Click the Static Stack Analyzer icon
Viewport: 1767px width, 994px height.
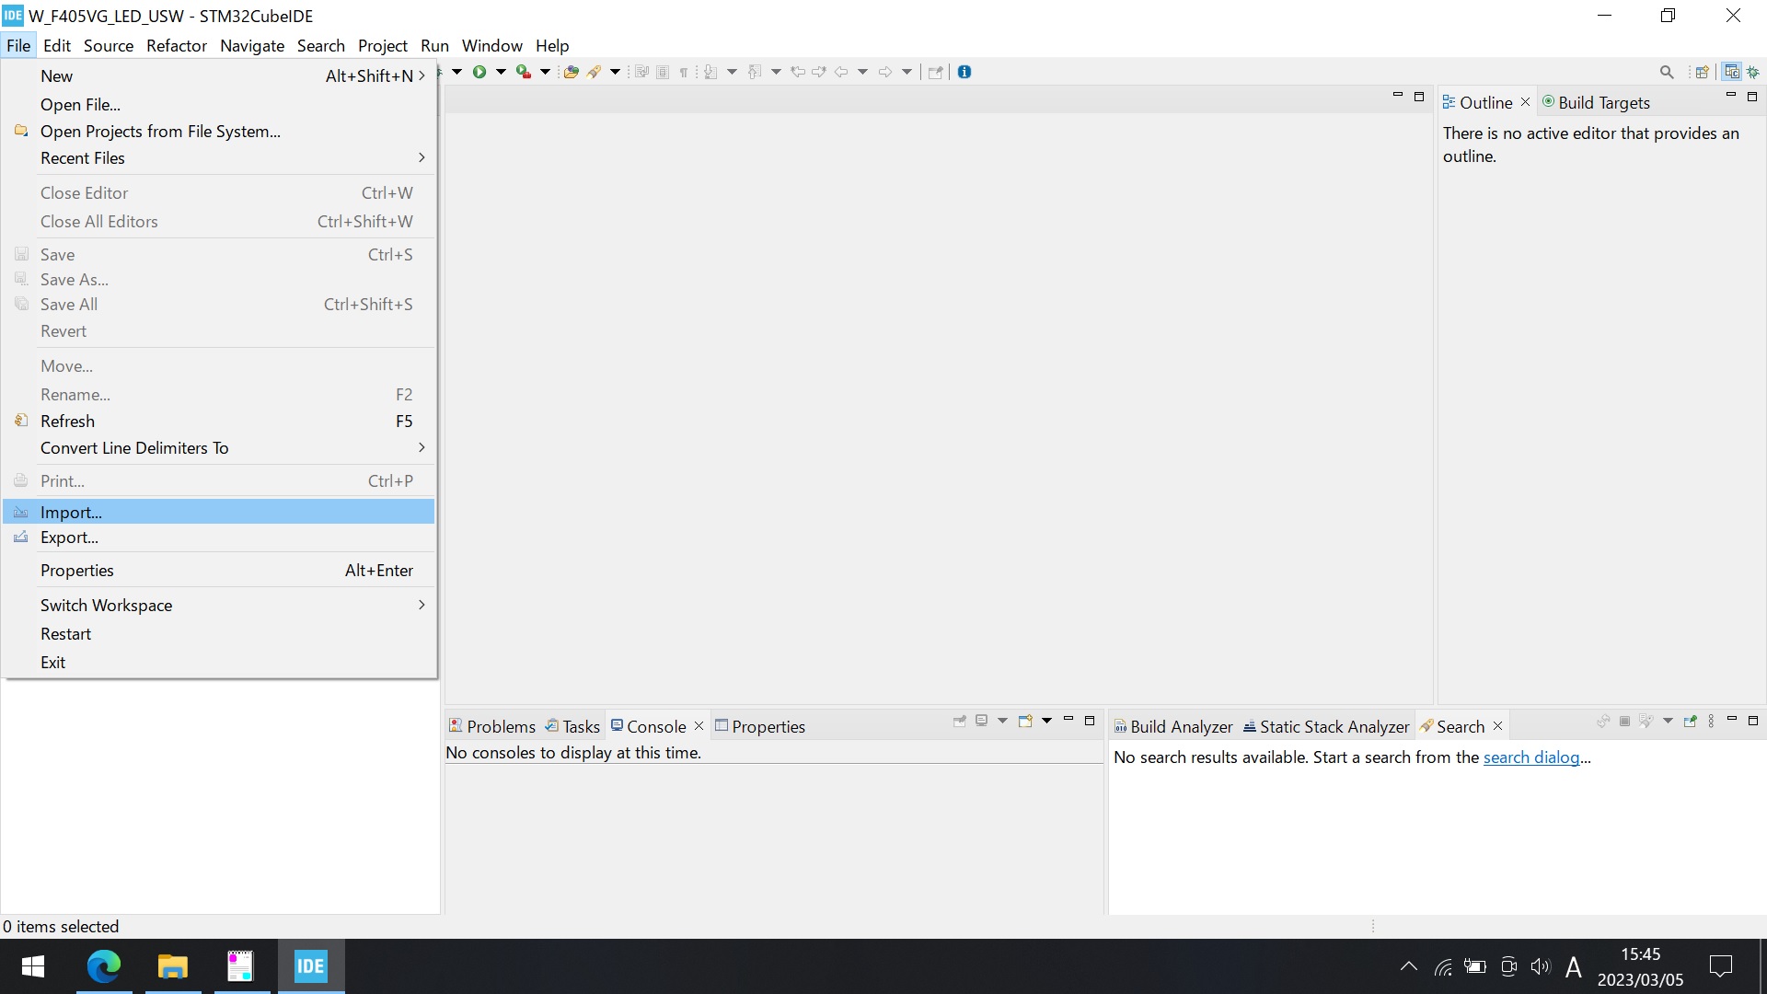coord(1250,726)
